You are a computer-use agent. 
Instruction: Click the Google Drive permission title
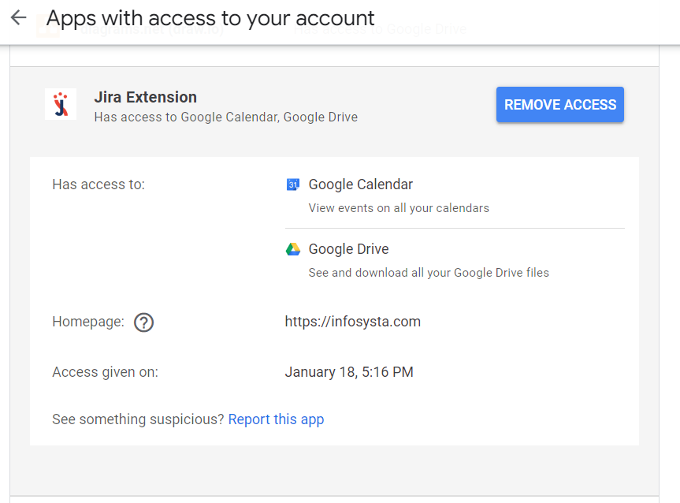[x=348, y=249]
